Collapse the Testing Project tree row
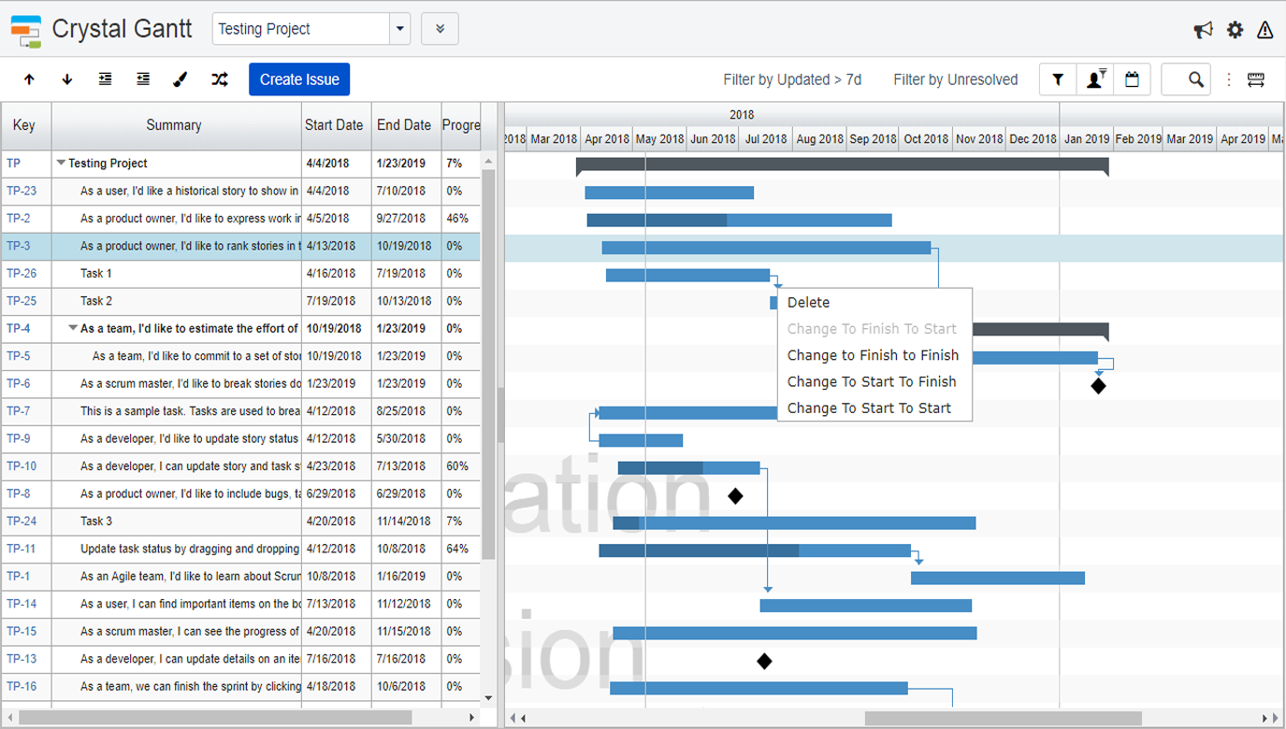Viewport: 1286px width, 729px height. point(61,163)
